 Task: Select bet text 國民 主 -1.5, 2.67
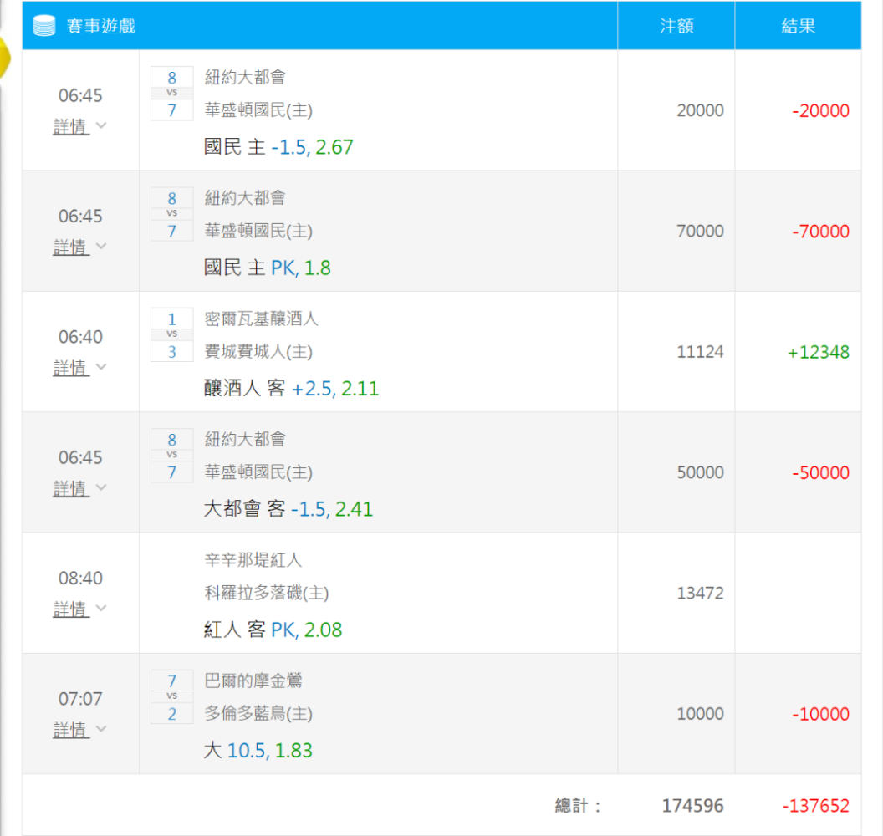pyautogui.click(x=278, y=147)
